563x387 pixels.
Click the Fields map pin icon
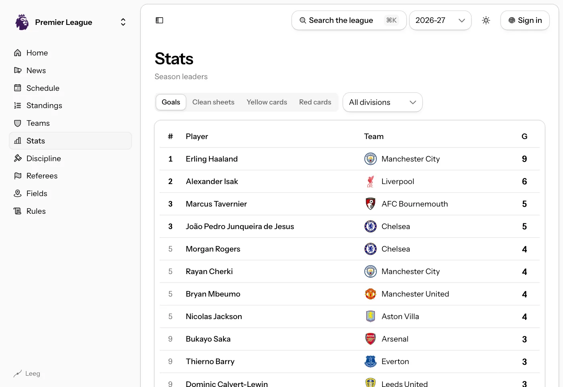coord(18,193)
